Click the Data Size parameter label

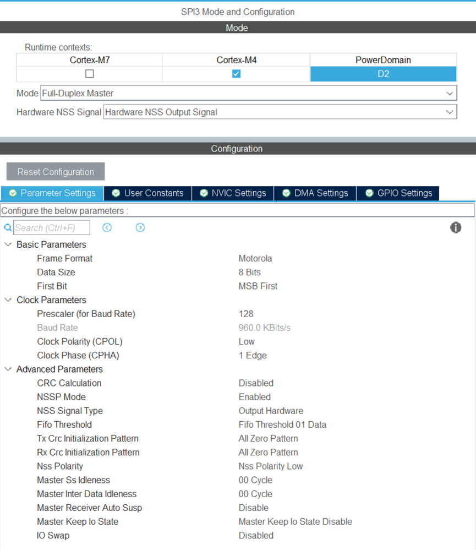[x=56, y=272]
